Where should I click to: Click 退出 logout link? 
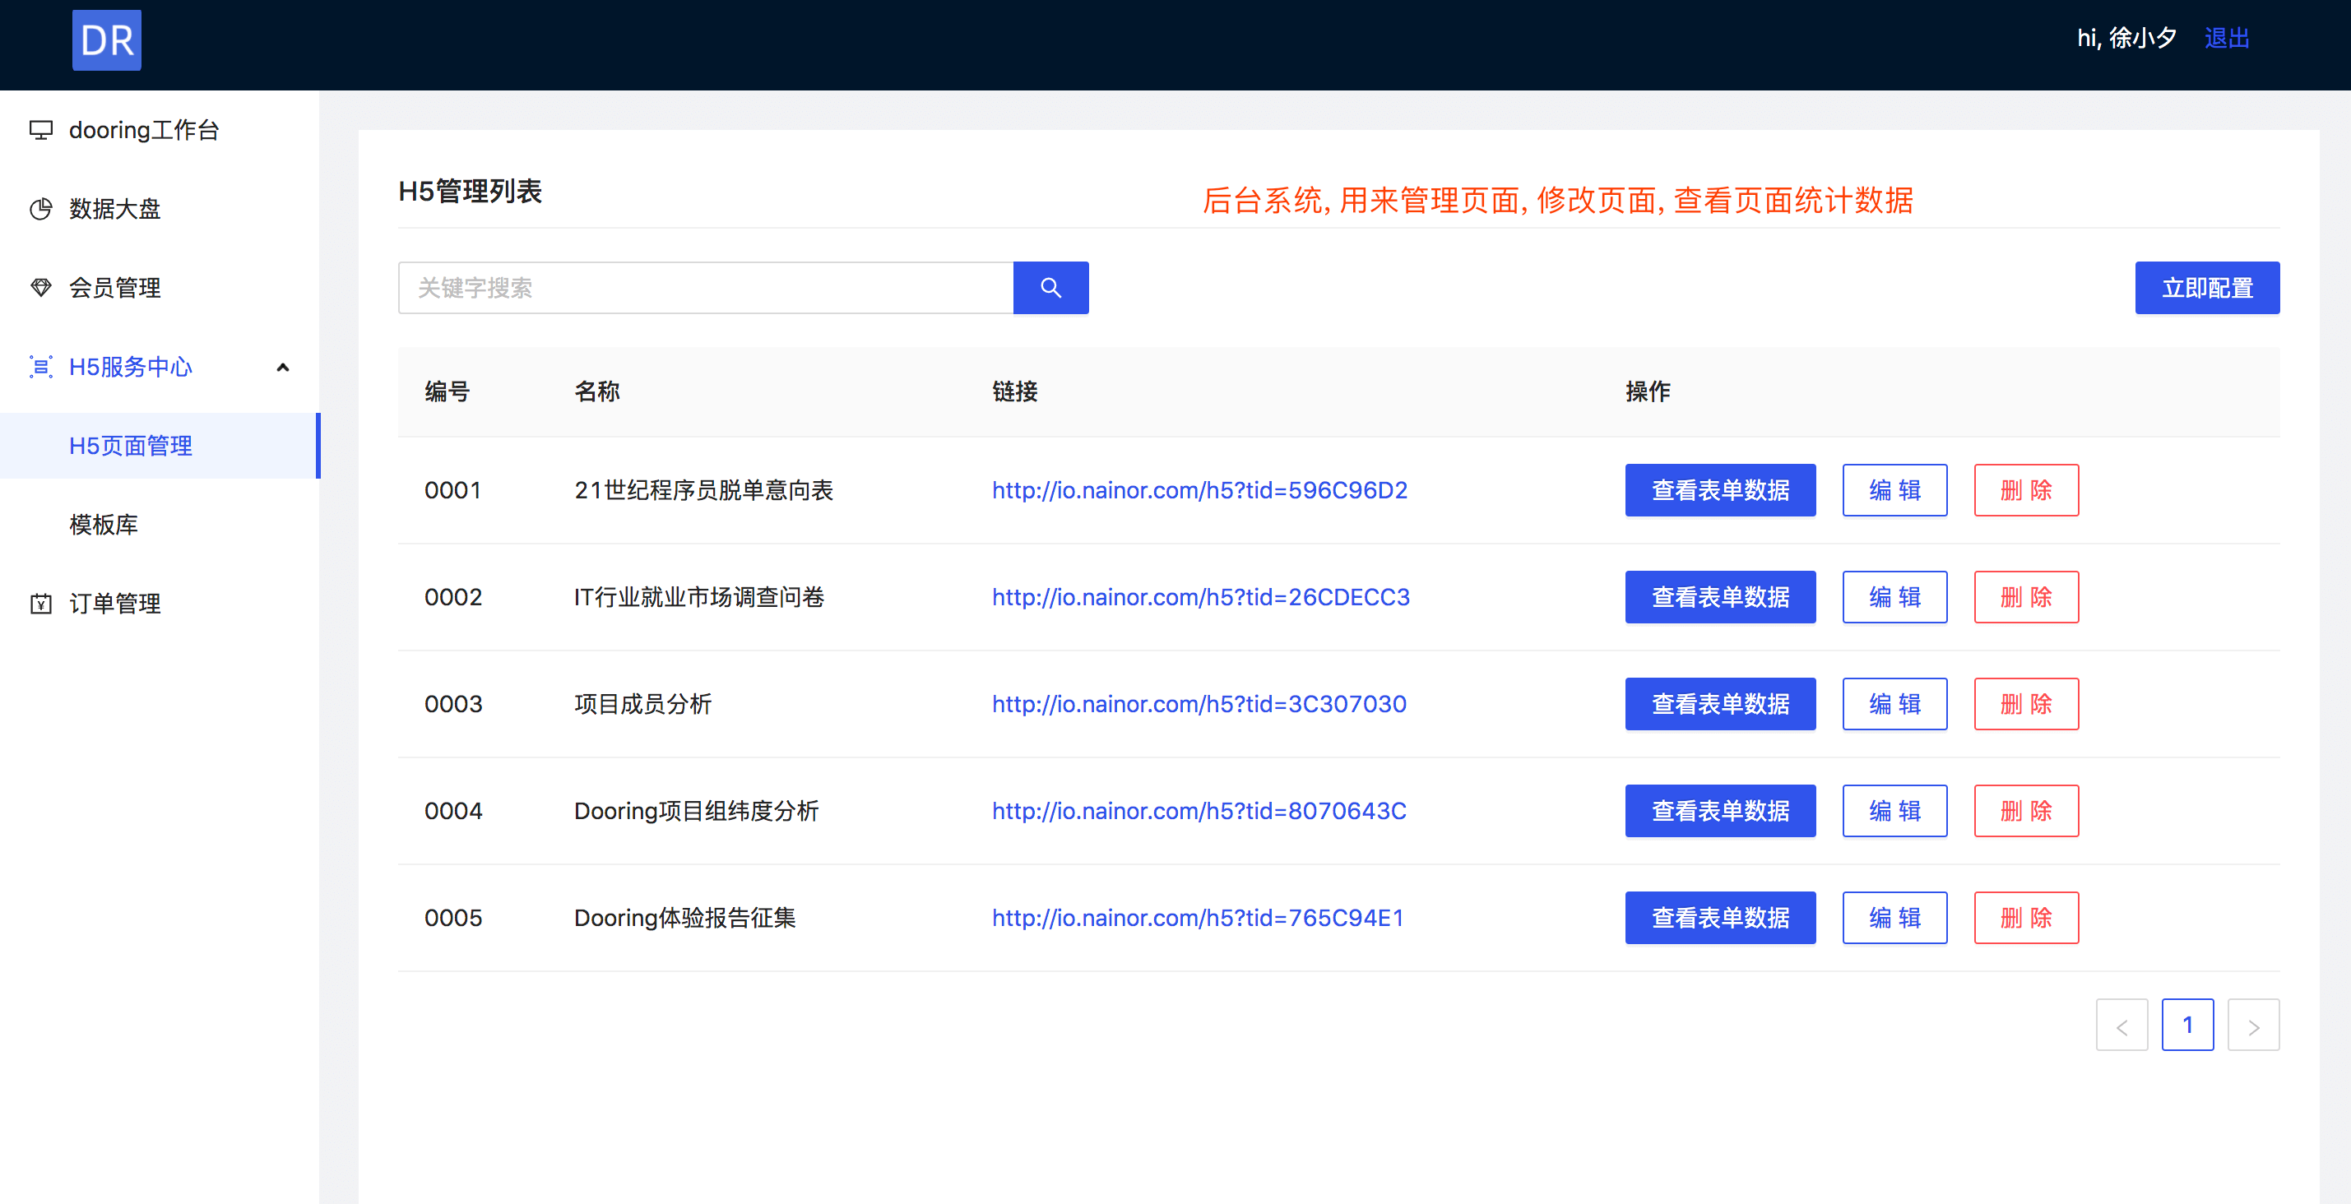[2226, 39]
